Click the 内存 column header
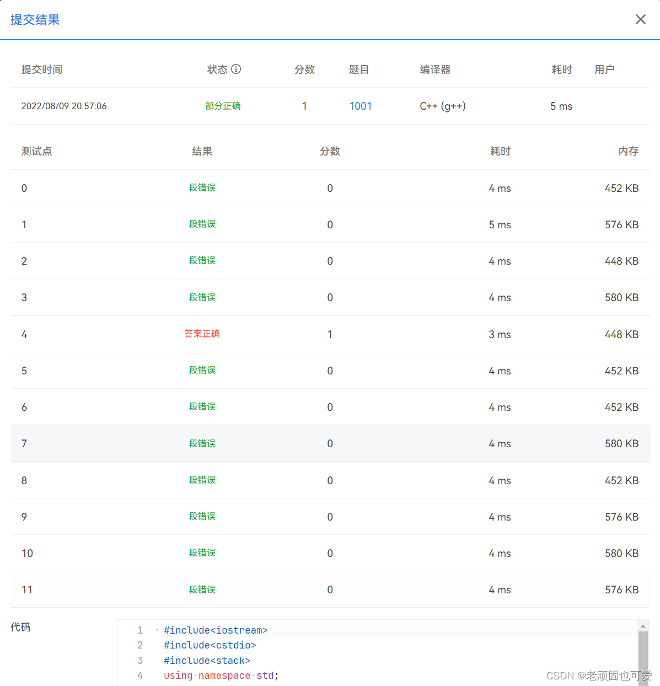Viewport: 660px width, 686px height. (x=628, y=151)
